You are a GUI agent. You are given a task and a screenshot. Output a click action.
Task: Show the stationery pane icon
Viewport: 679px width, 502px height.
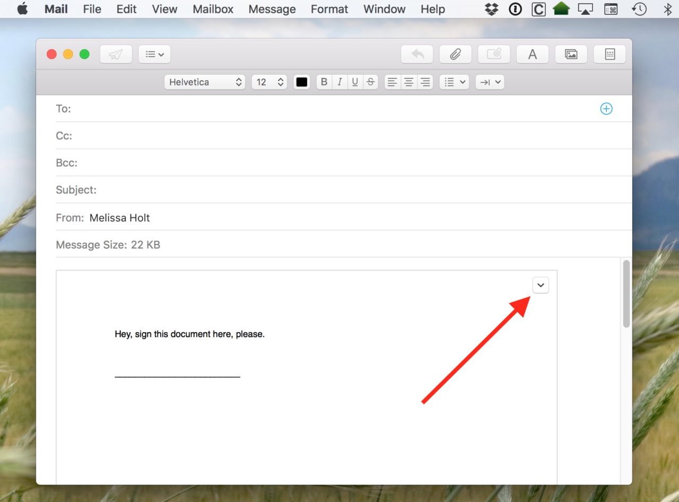click(610, 54)
